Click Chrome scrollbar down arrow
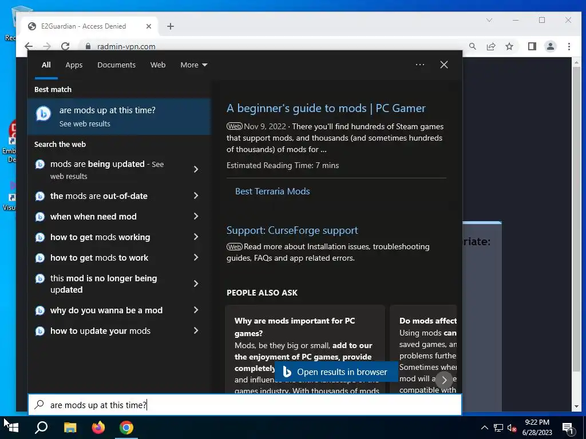Image resolution: width=586 pixels, height=439 pixels. [576, 406]
